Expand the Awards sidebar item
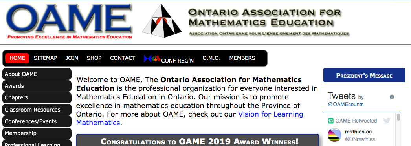The width and height of the screenshot is (411, 146). coord(37,86)
